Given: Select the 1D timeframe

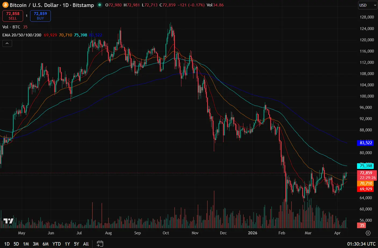Looking at the screenshot, I should pos(6,244).
